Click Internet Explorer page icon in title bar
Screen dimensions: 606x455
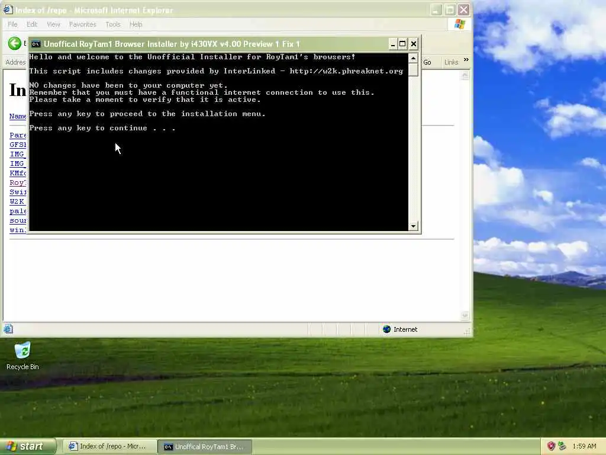(x=8, y=9)
